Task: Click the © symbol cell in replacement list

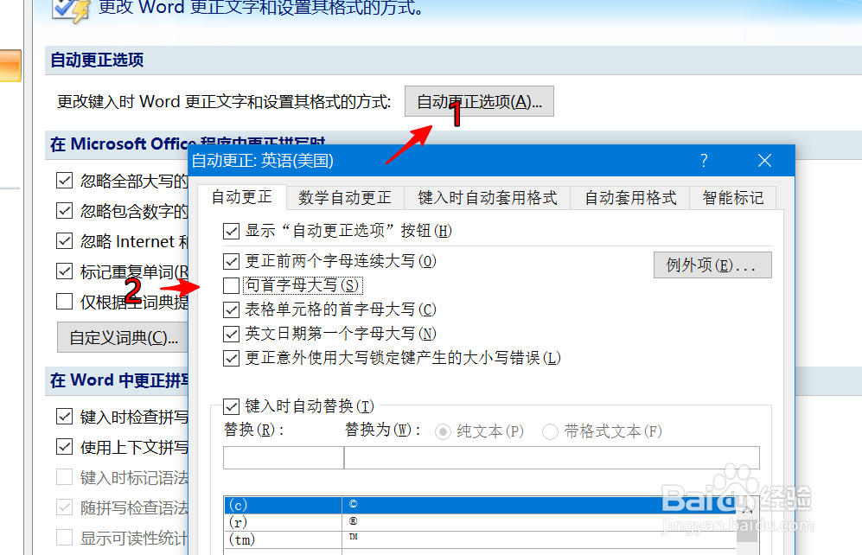Action: [353, 504]
